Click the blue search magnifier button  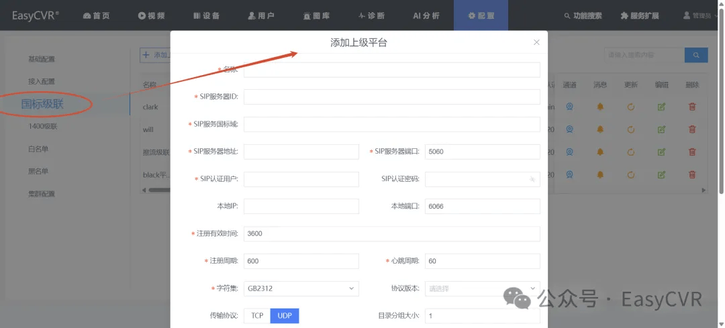(x=696, y=55)
